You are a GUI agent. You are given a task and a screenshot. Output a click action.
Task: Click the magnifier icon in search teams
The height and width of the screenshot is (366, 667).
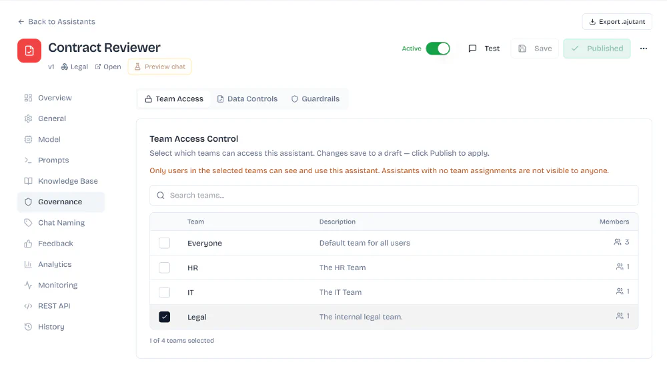(x=160, y=196)
